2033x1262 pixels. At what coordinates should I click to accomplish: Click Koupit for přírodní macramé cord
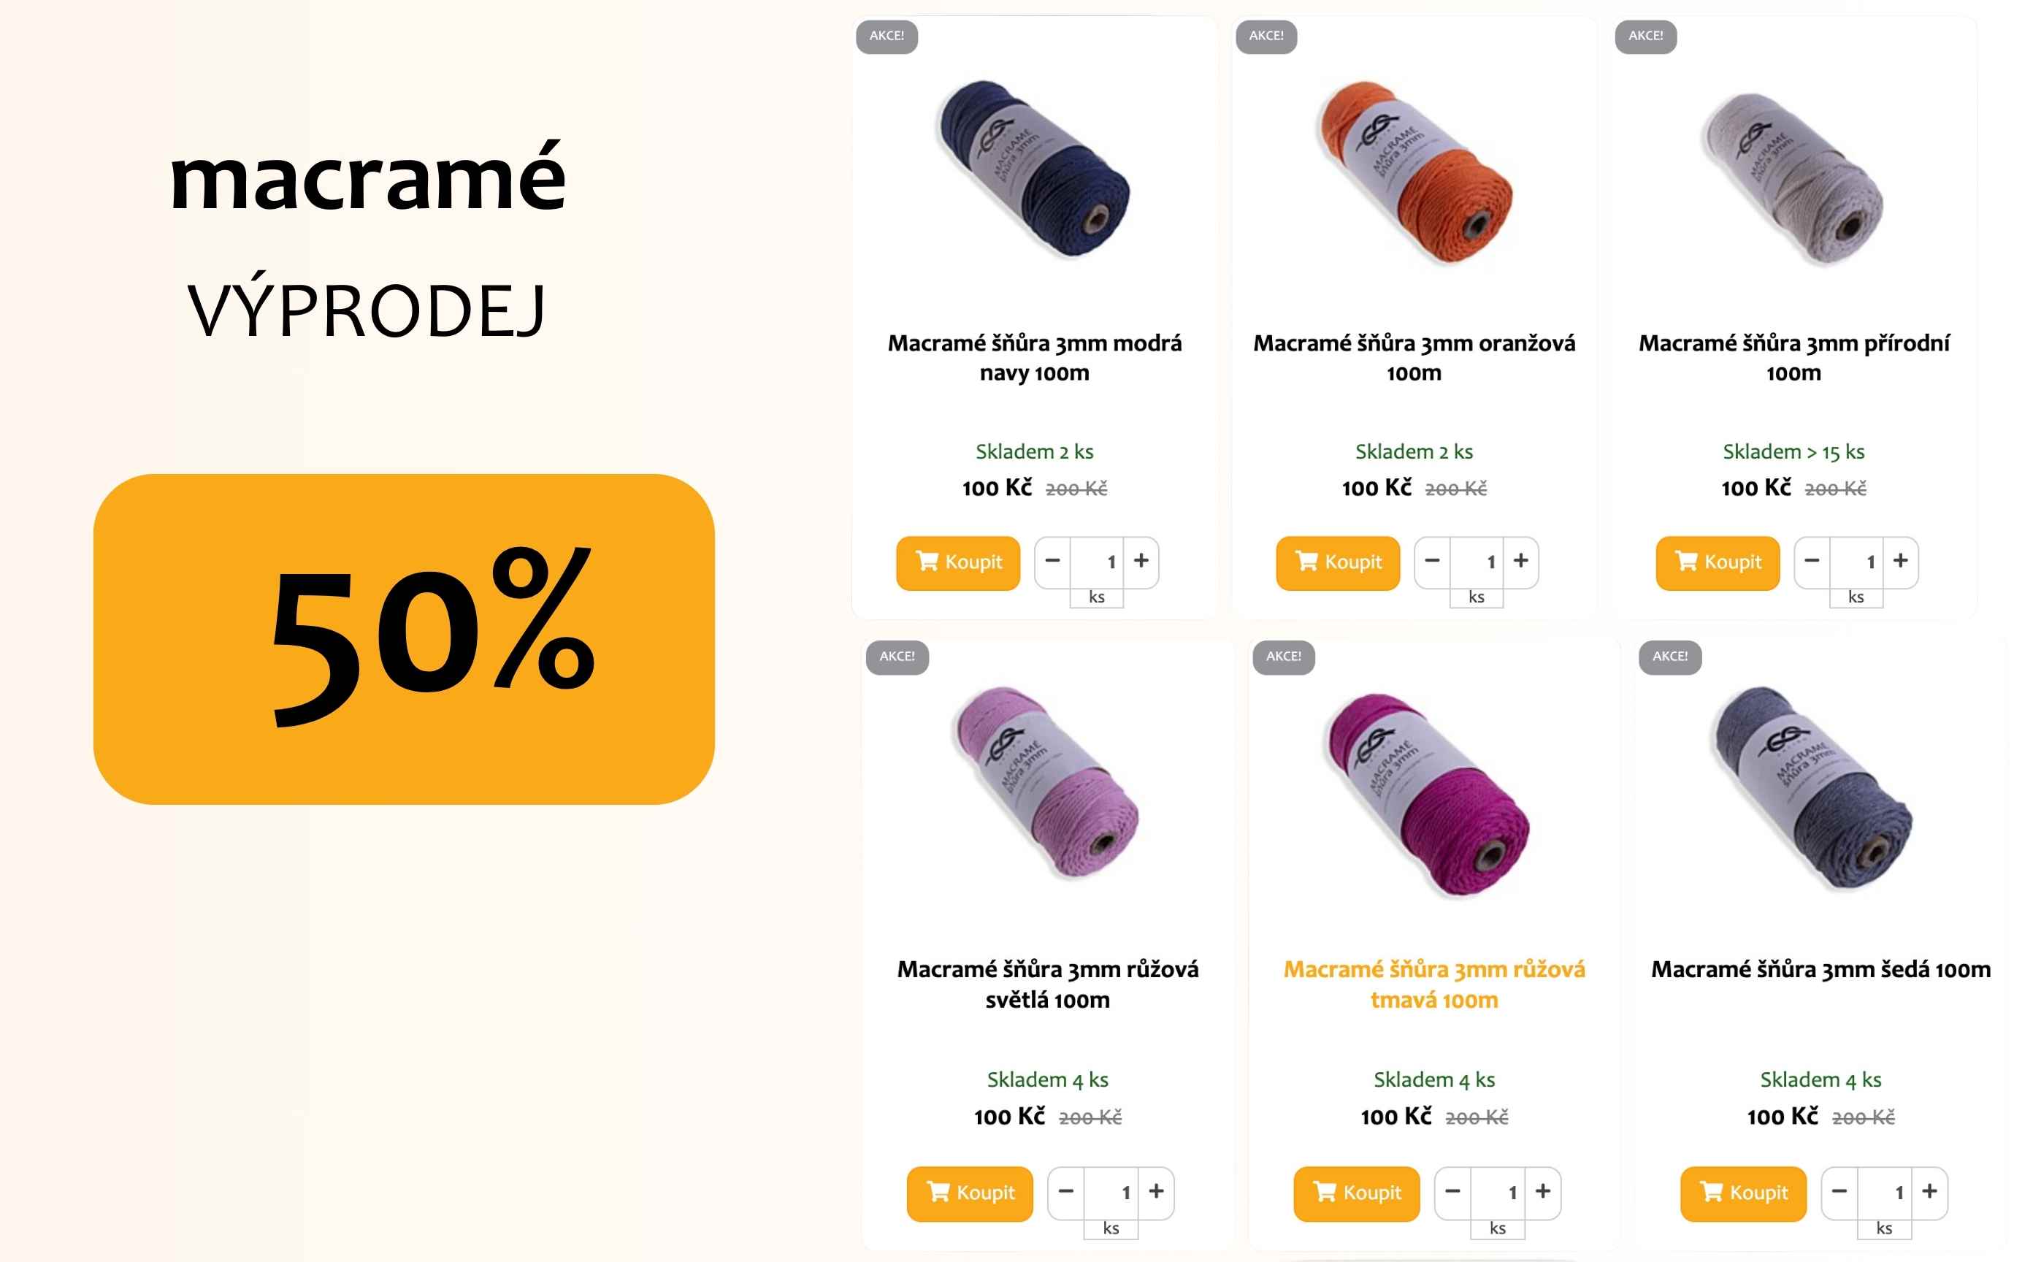(x=1718, y=562)
